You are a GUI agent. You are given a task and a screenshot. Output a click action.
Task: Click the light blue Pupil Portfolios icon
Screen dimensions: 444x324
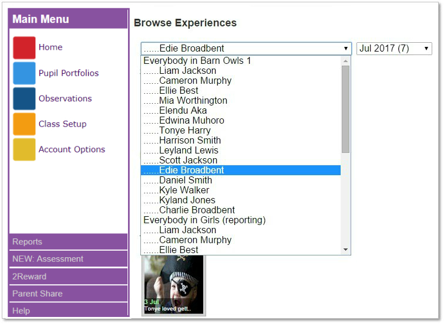[24, 73]
